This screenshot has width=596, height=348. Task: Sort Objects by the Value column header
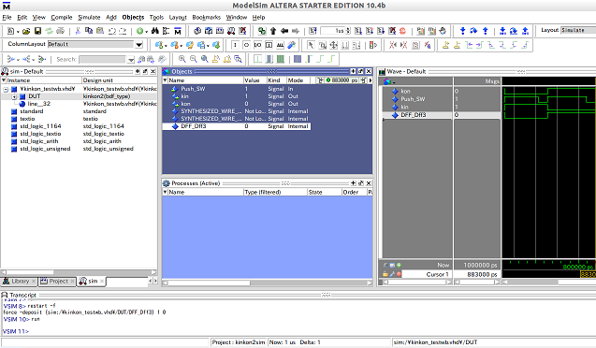coord(254,80)
